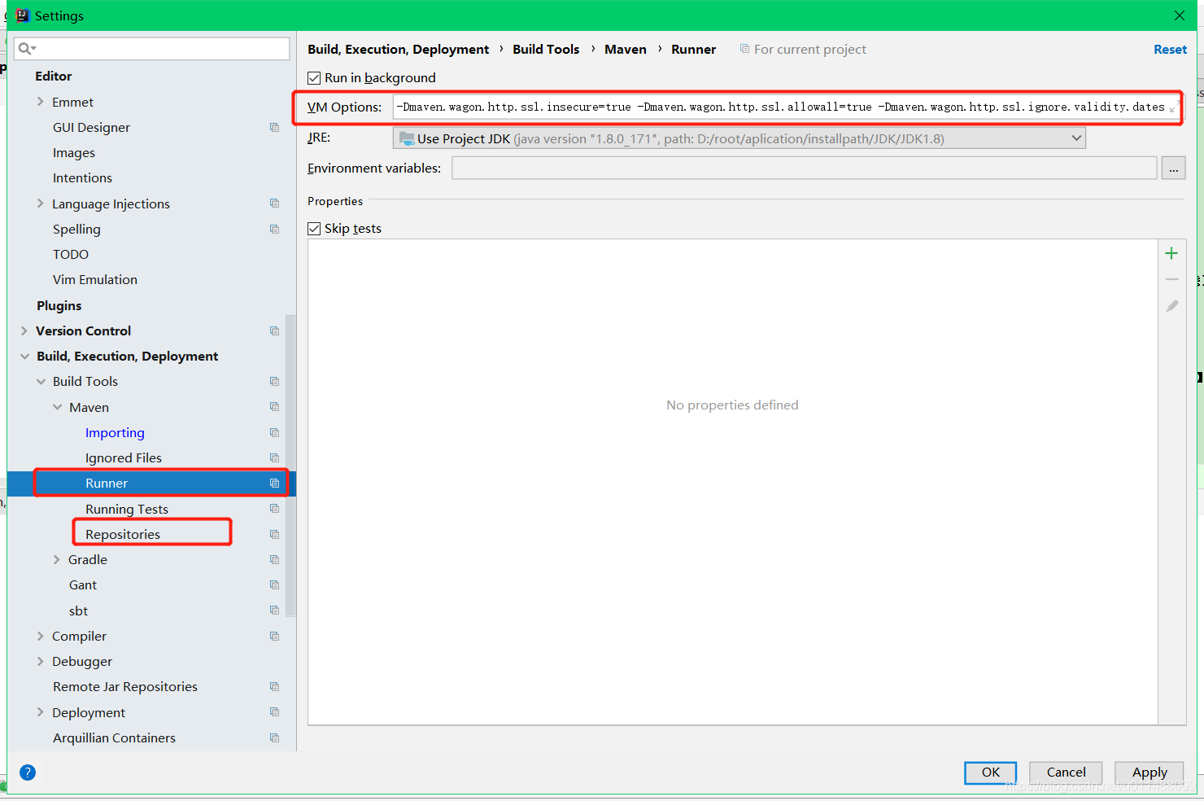Open help via the question mark icon
The width and height of the screenshot is (1204, 801).
(x=28, y=772)
